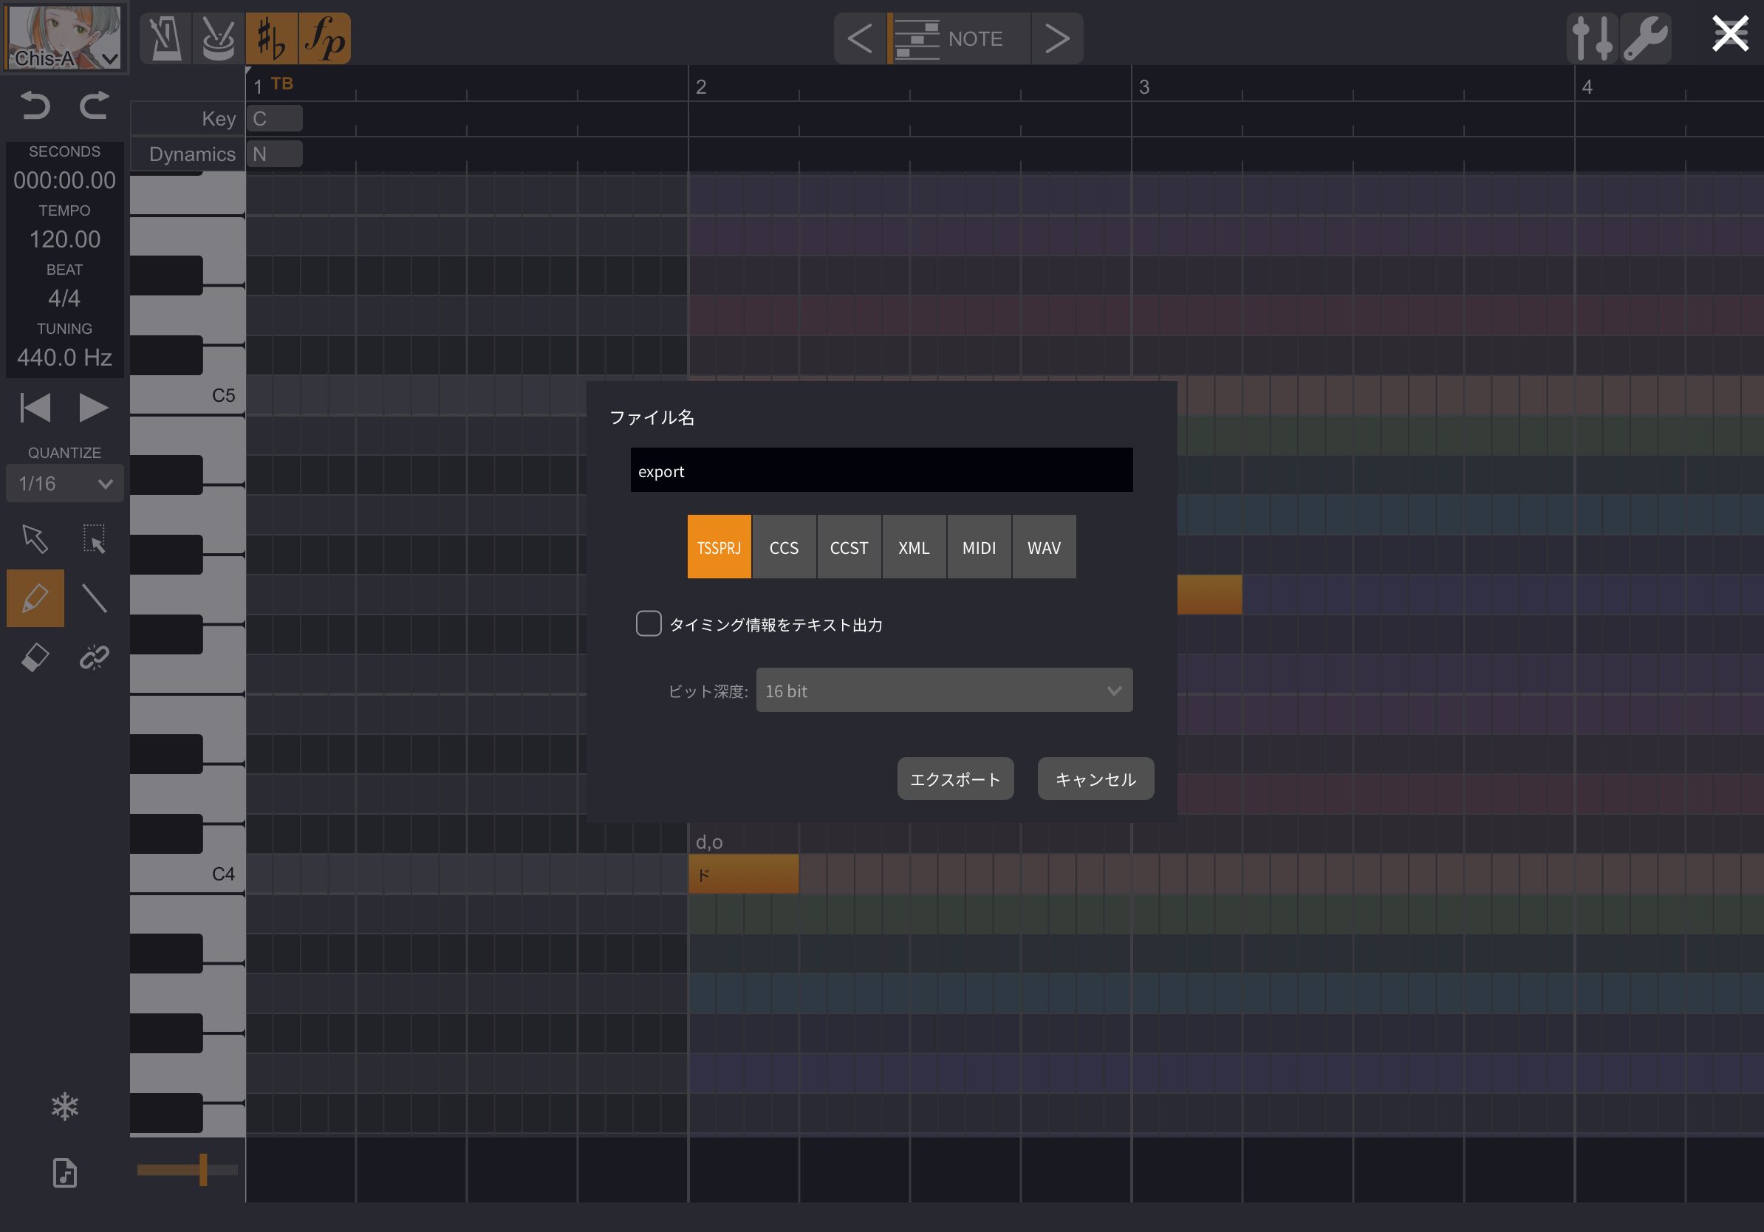Close the editor with the X icon
This screenshot has height=1232, width=1764.
(1730, 34)
